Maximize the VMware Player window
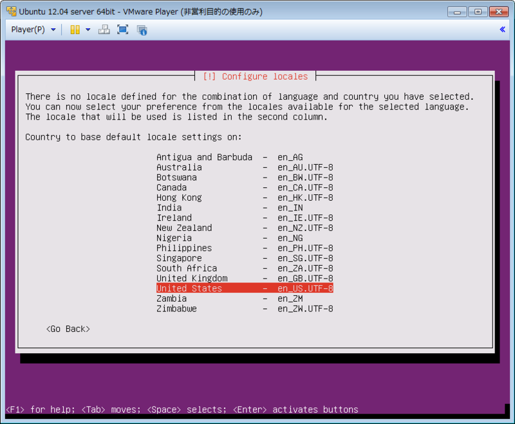 478,12
